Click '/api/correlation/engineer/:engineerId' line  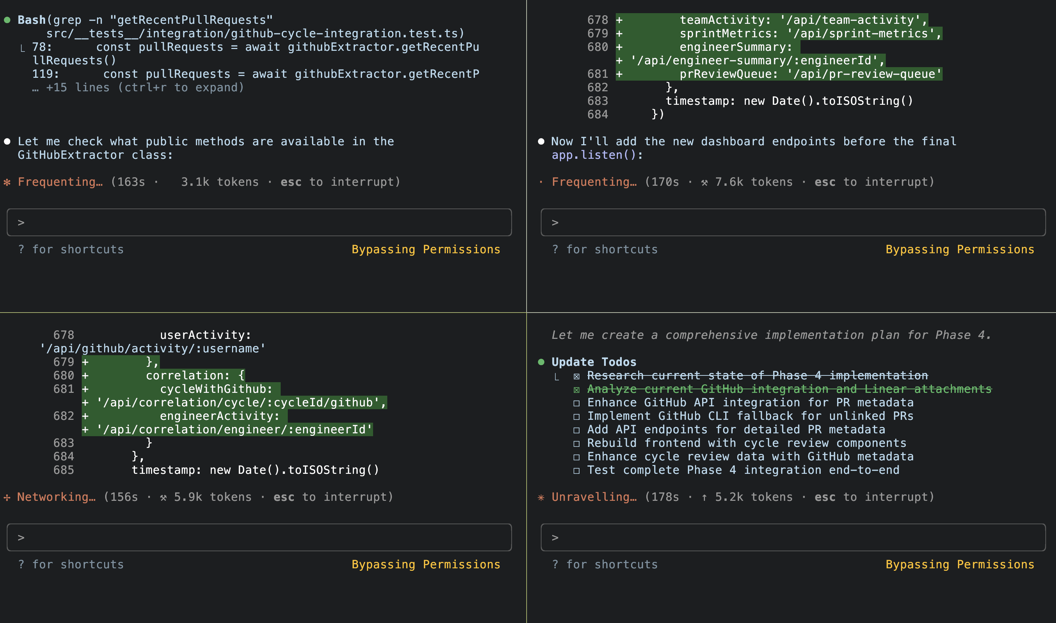point(227,429)
